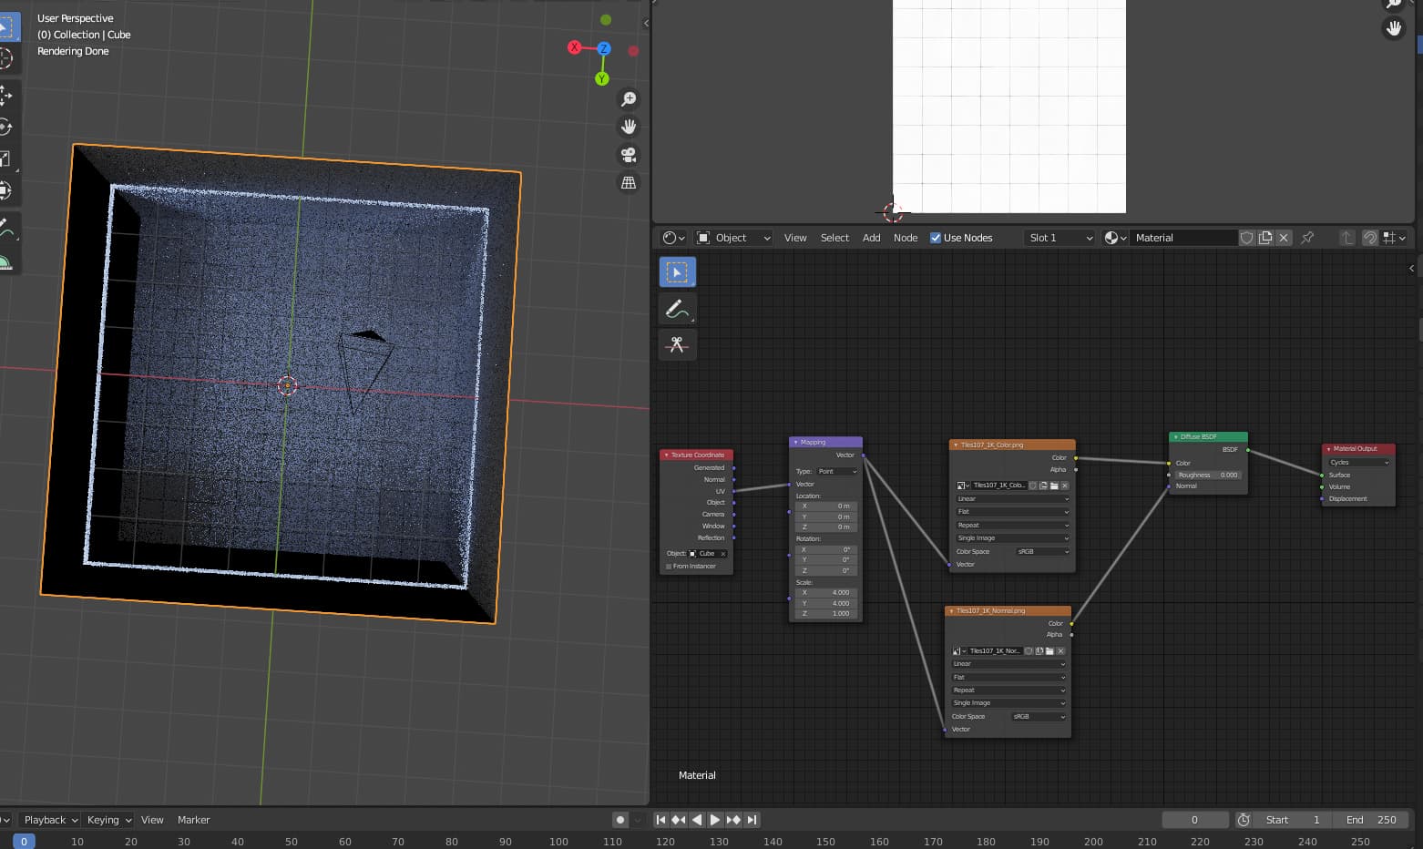Play the animation forward
1423x849 pixels.
(x=715, y=820)
